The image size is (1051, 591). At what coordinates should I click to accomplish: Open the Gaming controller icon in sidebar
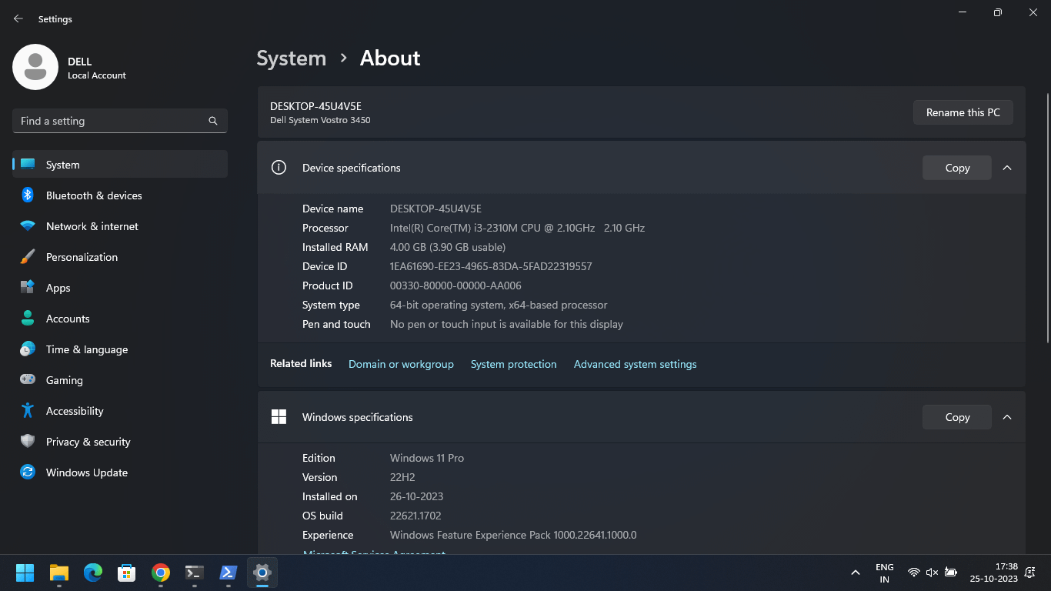click(x=27, y=380)
